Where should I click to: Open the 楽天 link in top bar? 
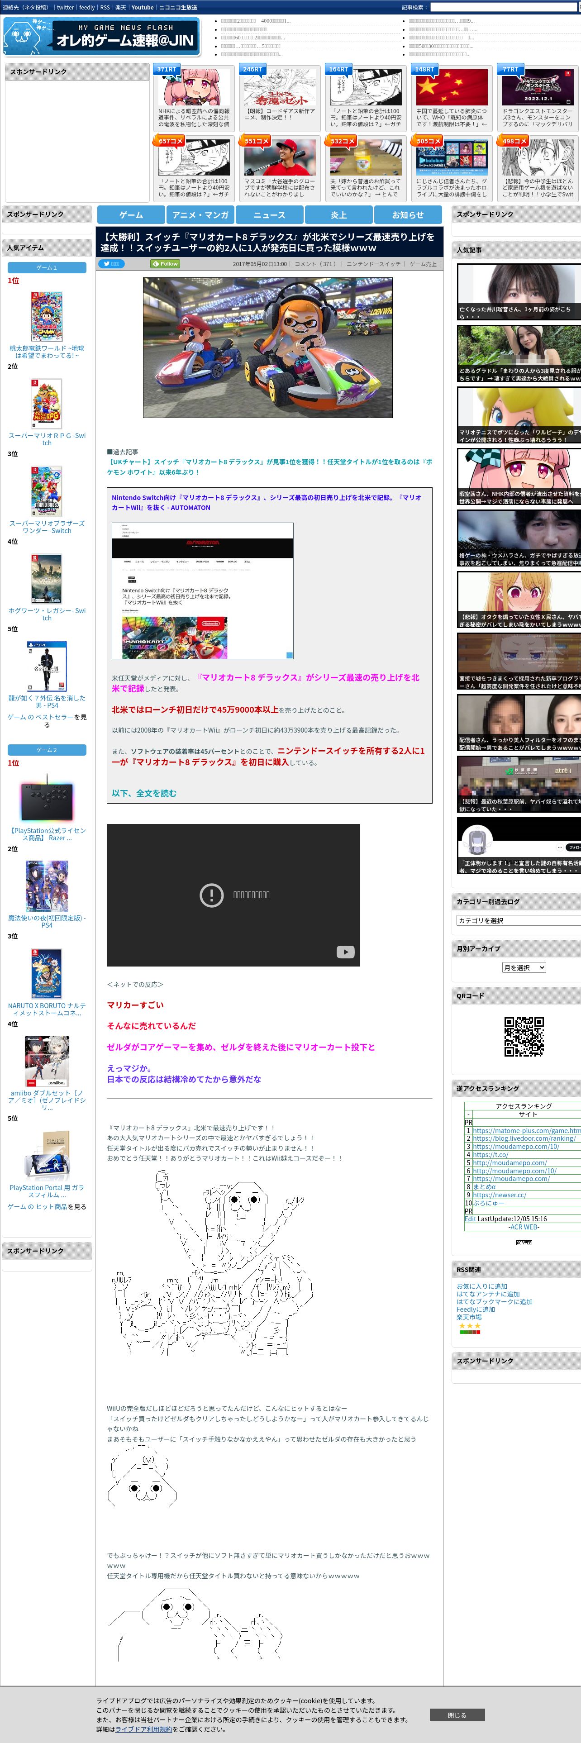[x=120, y=7]
